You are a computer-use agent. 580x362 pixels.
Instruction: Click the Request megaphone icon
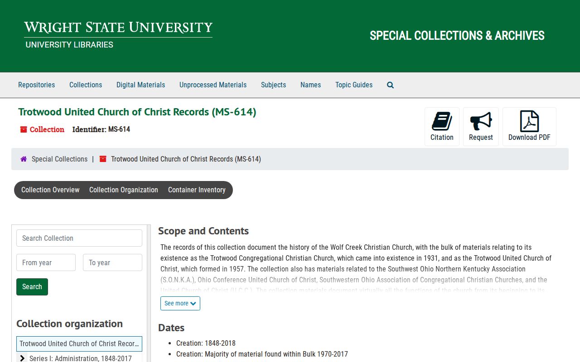coord(481,127)
